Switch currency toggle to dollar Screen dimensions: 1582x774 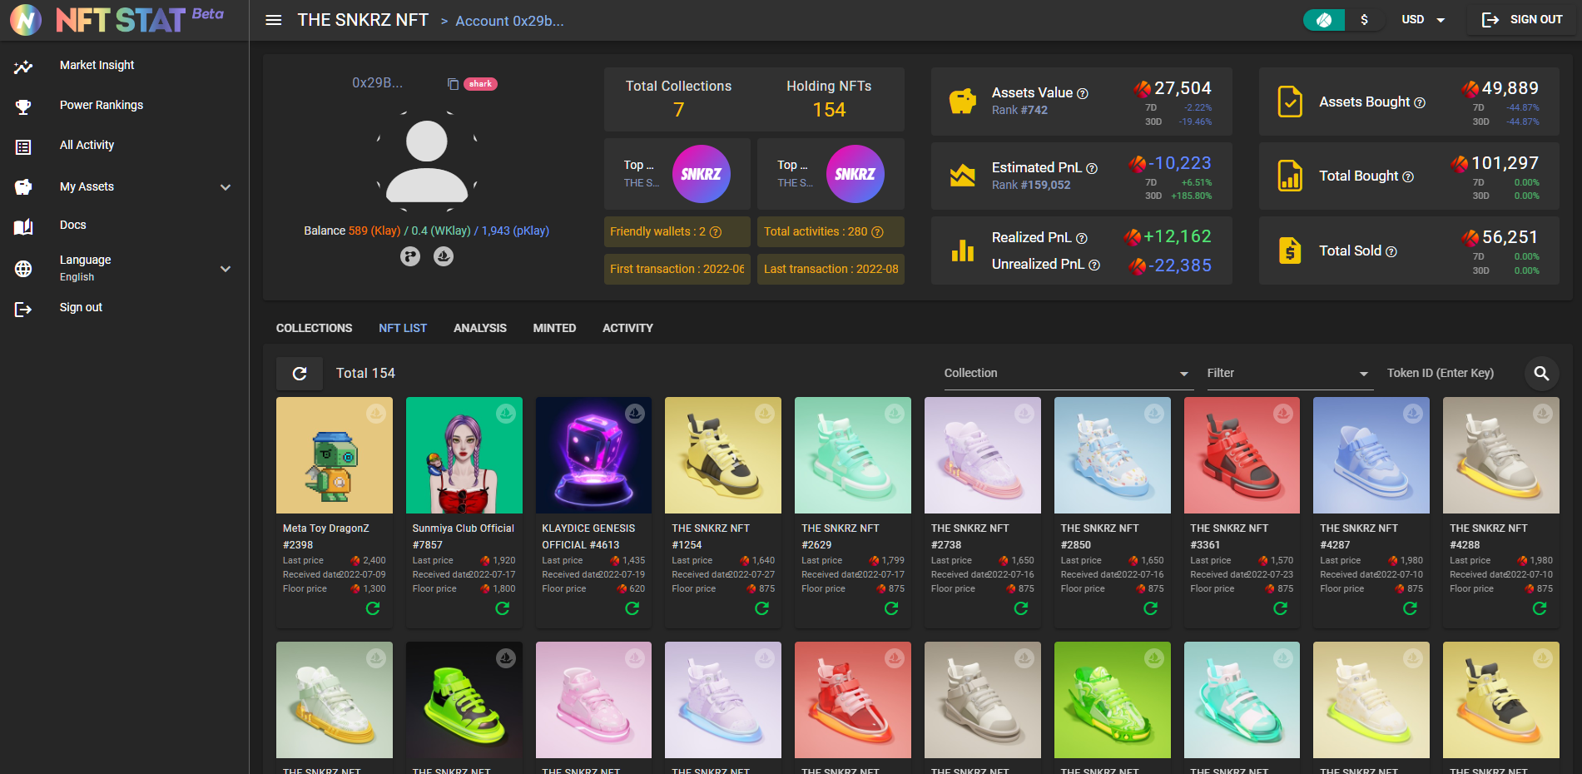[x=1364, y=20]
